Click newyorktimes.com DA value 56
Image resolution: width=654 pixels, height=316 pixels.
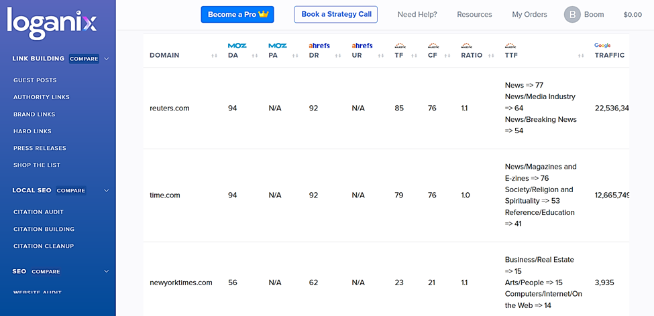click(x=232, y=283)
